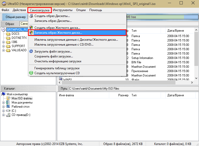Choose Загрузить файл загрузки
This screenshot has width=199, height=146.
77,51
